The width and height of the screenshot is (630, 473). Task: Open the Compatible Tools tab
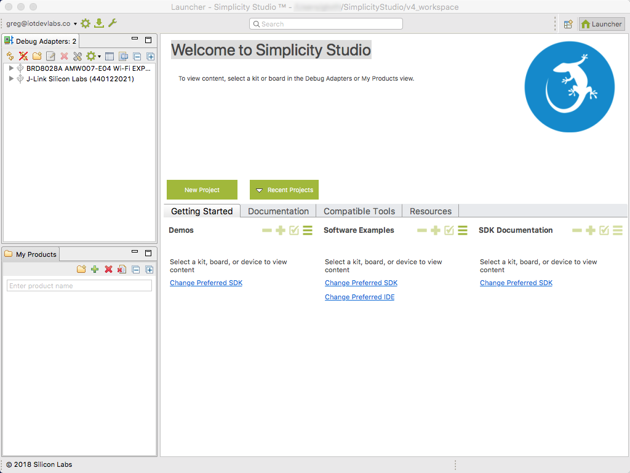coord(359,211)
